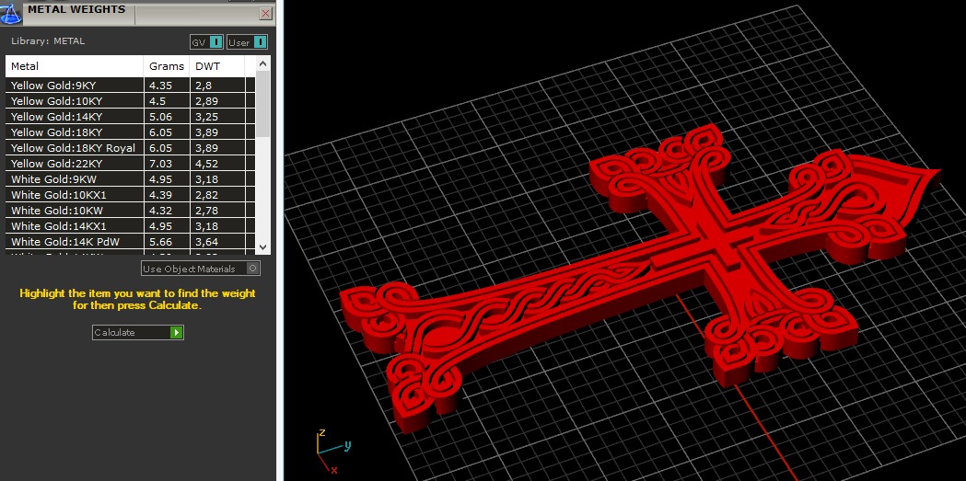Click the metal list scrollbar thumb

point(263,103)
